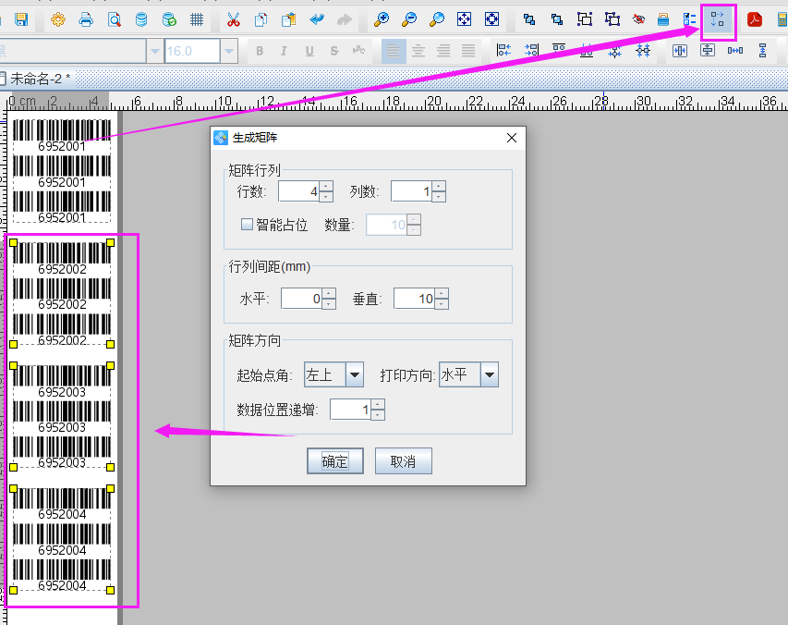Open the font size 16.0 dropdown

click(229, 51)
